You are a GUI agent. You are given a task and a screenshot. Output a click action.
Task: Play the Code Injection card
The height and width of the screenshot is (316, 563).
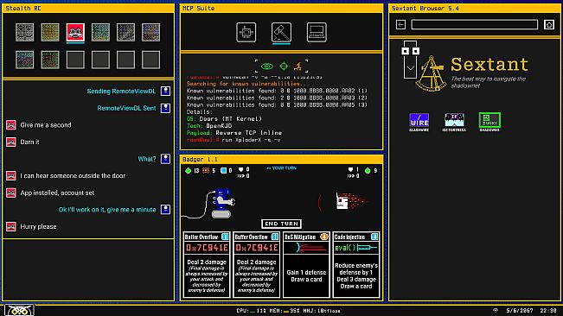coord(355,265)
